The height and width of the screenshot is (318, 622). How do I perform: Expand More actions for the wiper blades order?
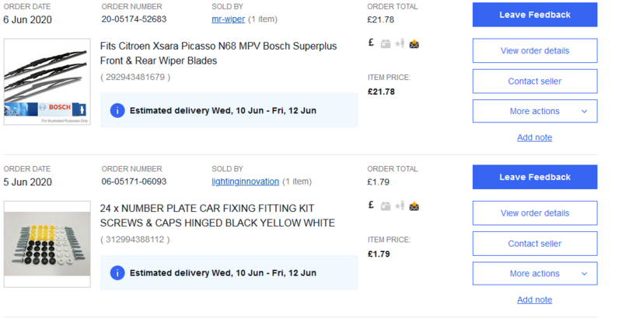point(535,111)
